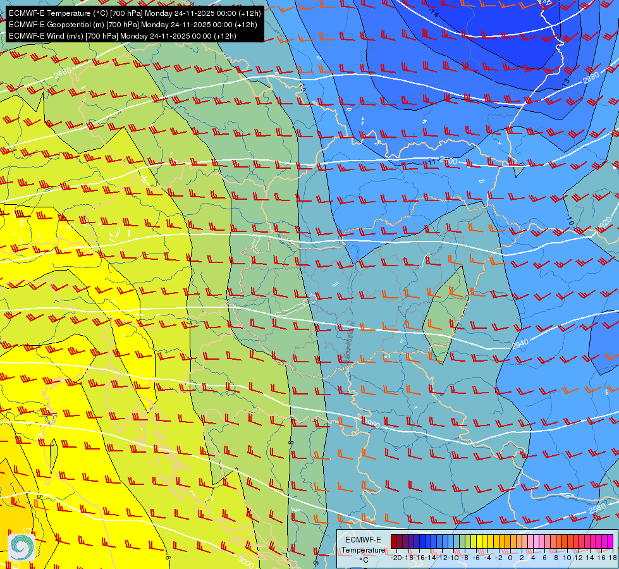Screen dimensions: 619x569
Task: Click the -11 isotherm label beside 2900
Action: 431,162
